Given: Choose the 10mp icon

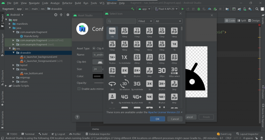Looking at the screenshot, I should click(124, 33).
